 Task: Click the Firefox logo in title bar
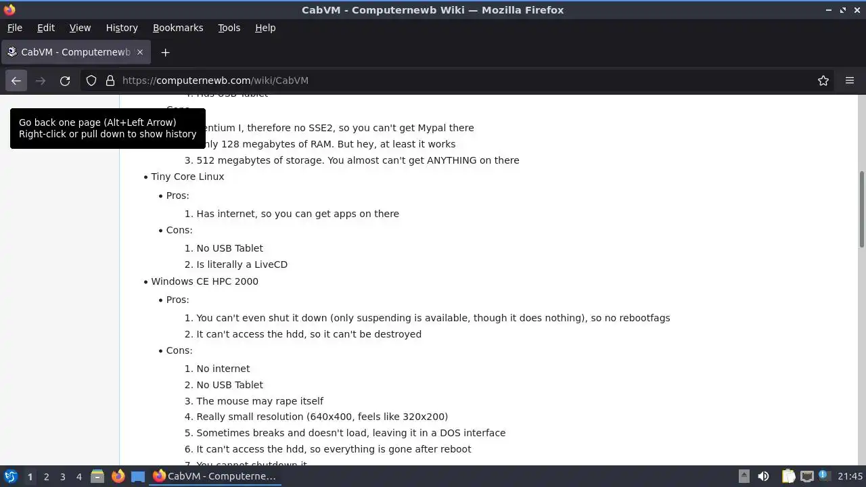tap(9, 10)
